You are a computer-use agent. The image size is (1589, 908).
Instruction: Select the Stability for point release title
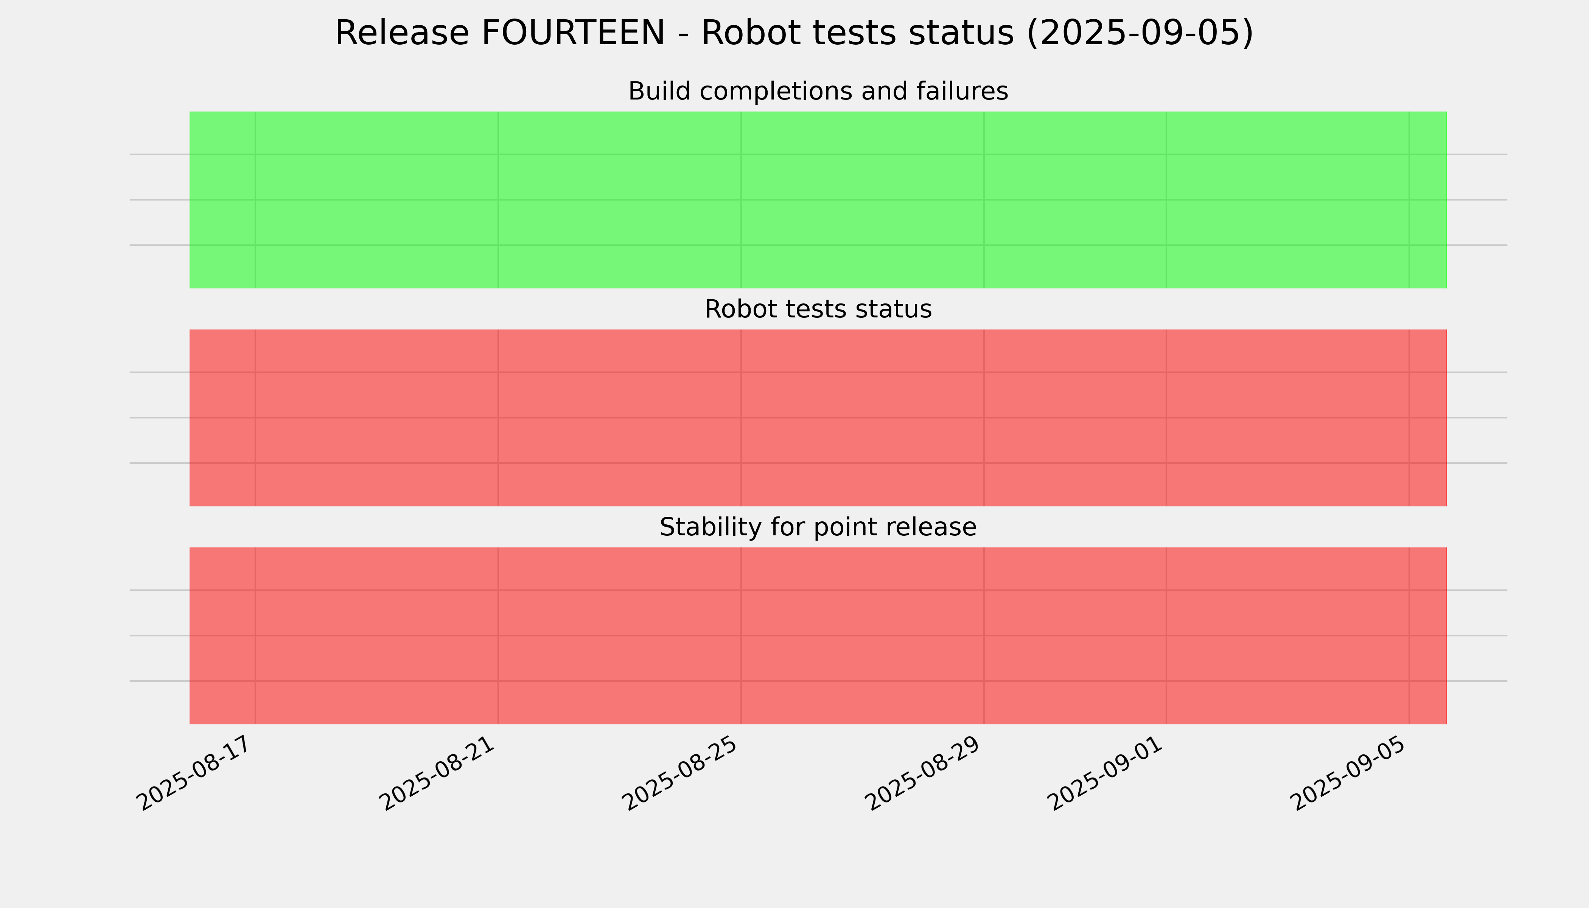coord(818,528)
